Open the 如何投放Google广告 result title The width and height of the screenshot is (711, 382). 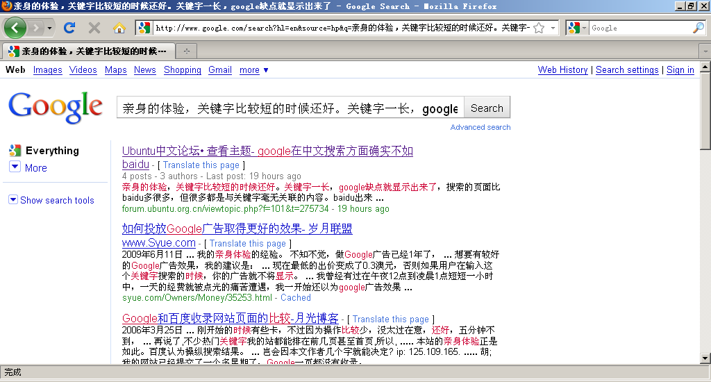pos(237,229)
